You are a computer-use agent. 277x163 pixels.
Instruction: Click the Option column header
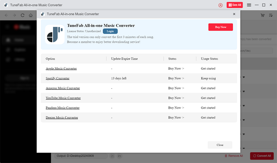click(50, 59)
